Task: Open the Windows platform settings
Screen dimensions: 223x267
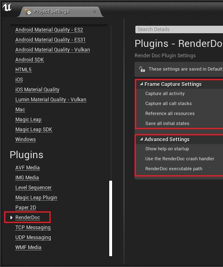Action: point(25,140)
